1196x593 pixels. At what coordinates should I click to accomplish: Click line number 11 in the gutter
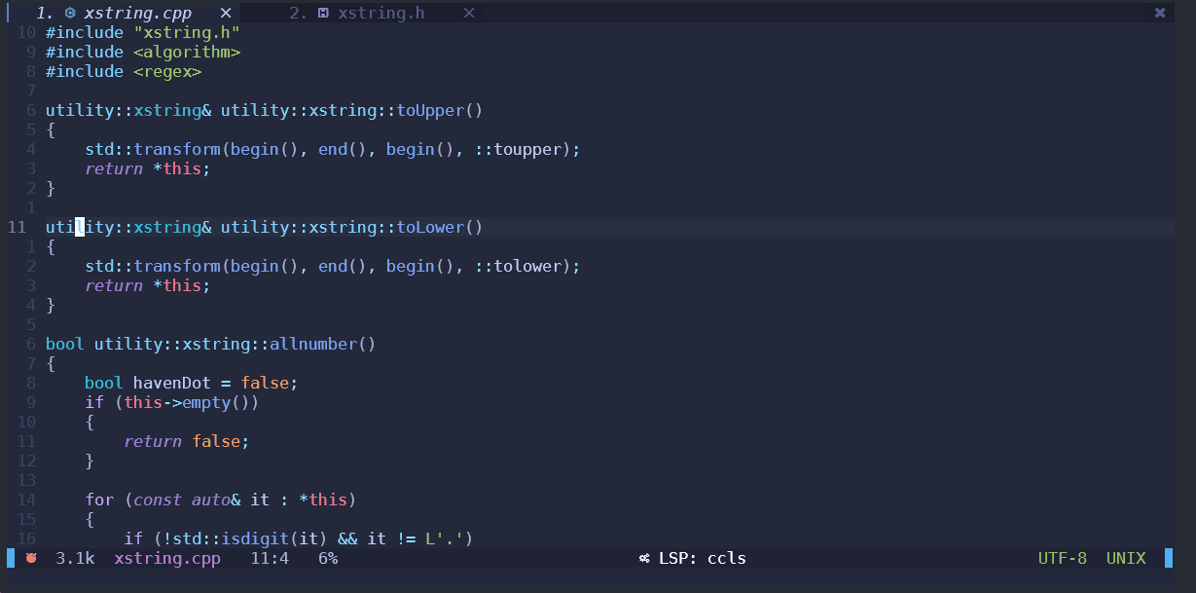point(17,227)
